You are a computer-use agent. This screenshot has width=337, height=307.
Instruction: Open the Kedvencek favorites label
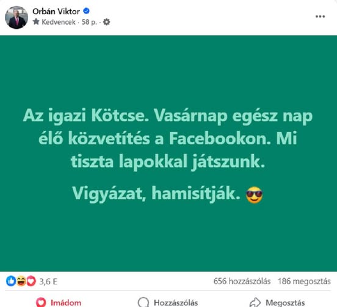click(59, 22)
